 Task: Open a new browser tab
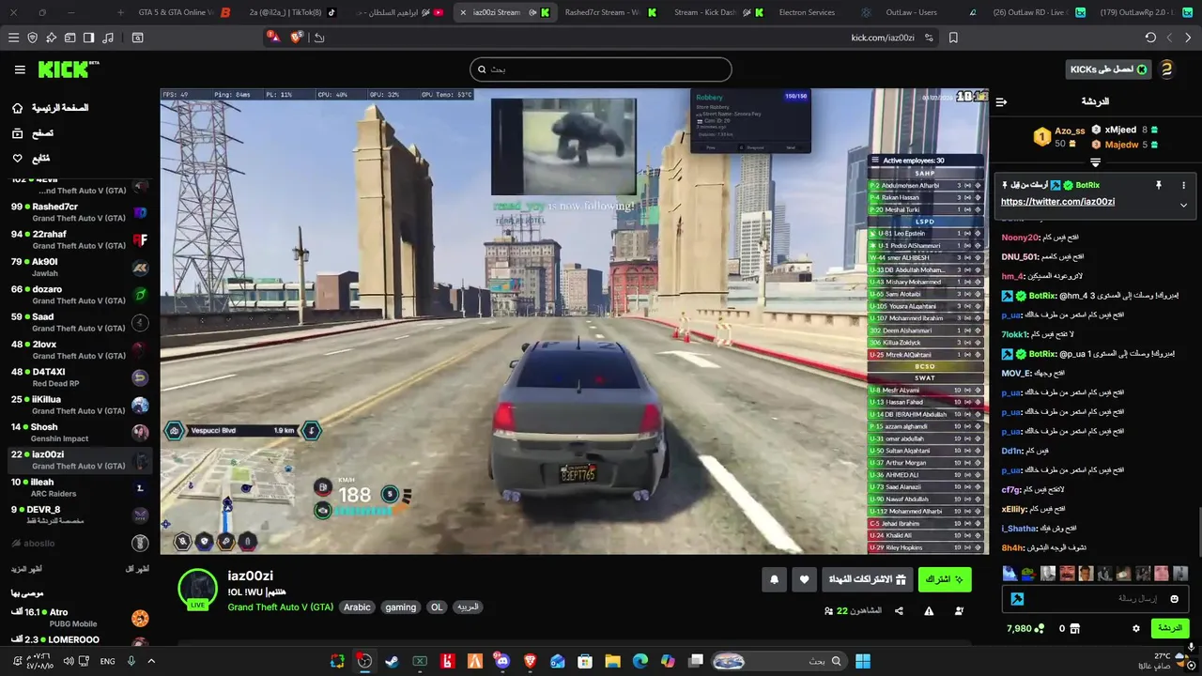pyautogui.click(x=120, y=12)
